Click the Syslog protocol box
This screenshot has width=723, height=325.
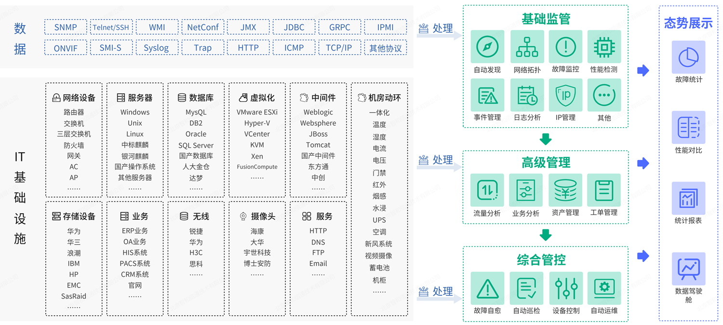point(156,48)
